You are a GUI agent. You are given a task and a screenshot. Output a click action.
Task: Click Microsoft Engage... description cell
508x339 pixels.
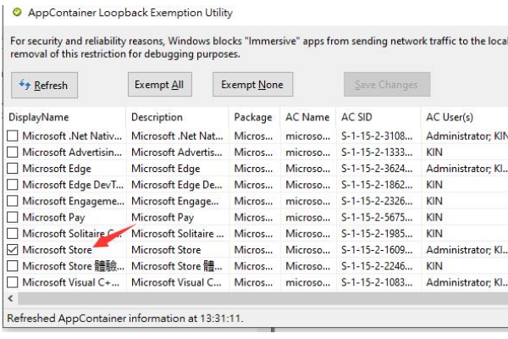tap(175, 201)
